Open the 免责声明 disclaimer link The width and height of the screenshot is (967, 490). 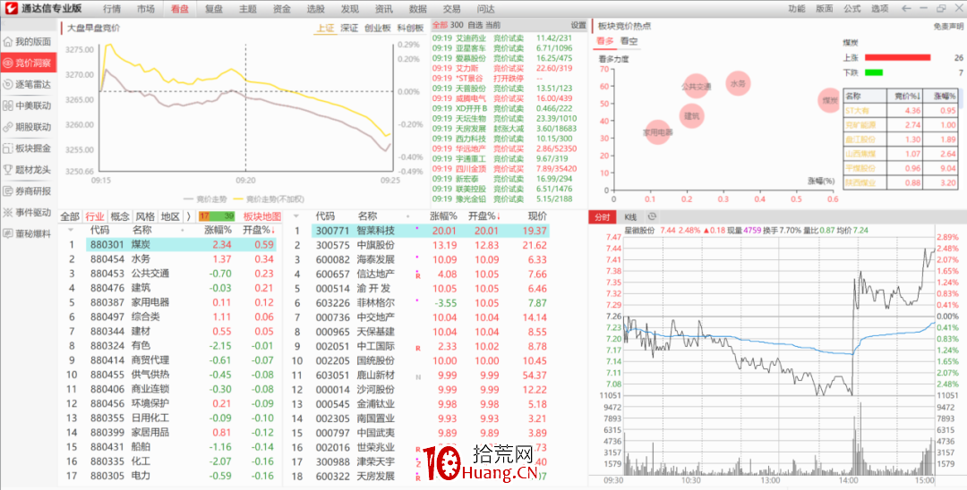(x=948, y=26)
